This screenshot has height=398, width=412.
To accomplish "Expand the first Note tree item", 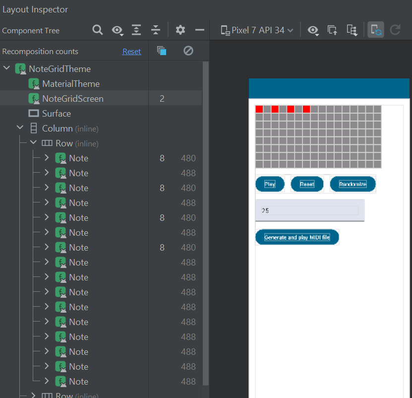I will click(x=47, y=158).
